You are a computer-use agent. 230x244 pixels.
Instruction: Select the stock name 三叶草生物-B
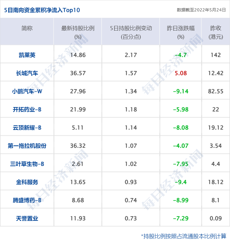click(27, 164)
